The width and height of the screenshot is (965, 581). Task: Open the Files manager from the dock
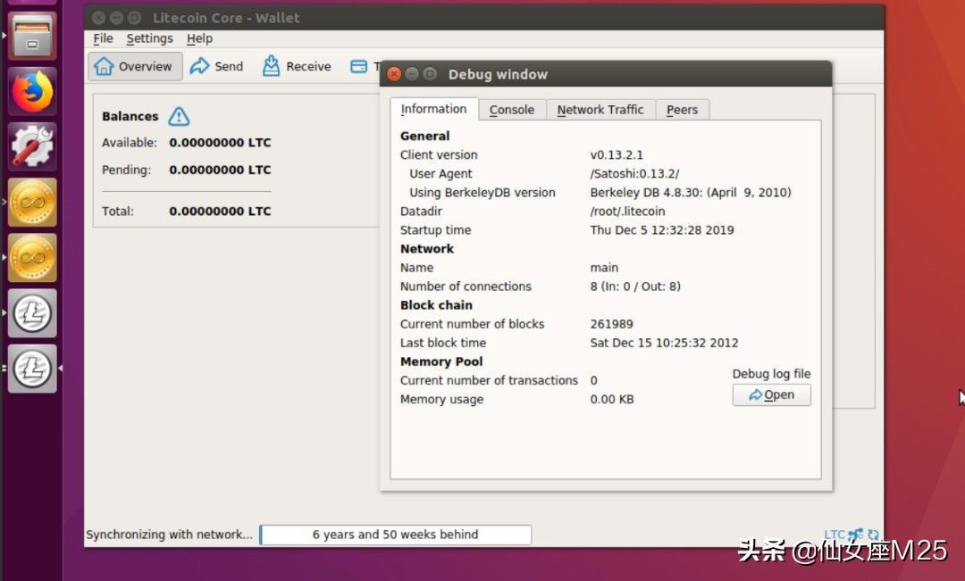tap(32, 36)
